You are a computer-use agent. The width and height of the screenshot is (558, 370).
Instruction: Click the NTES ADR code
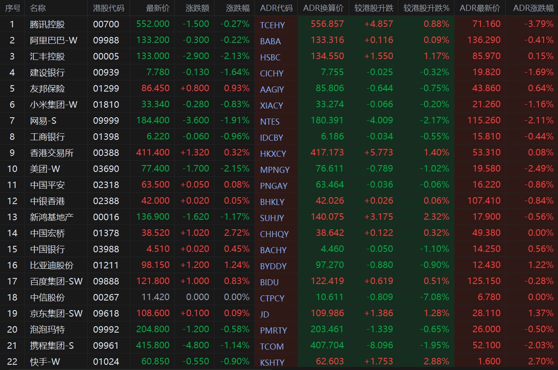point(270,122)
